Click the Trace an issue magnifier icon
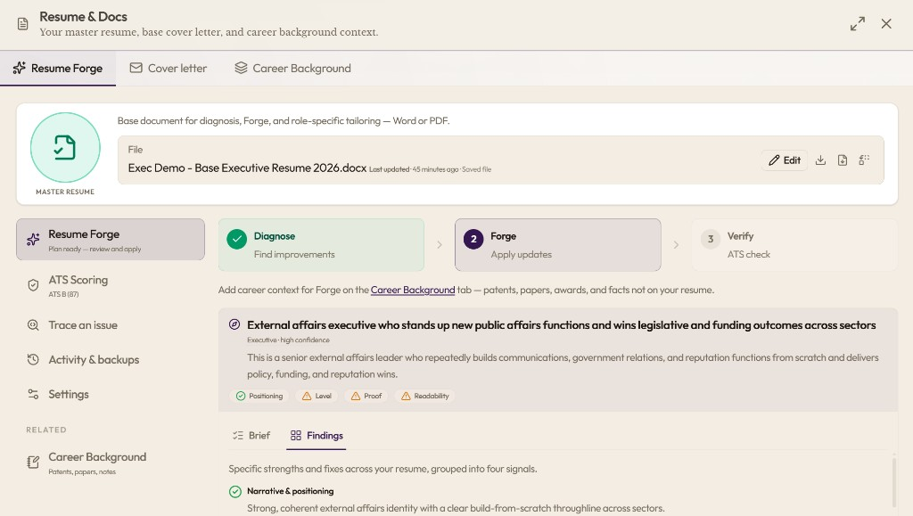The image size is (913, 516). 33,325
